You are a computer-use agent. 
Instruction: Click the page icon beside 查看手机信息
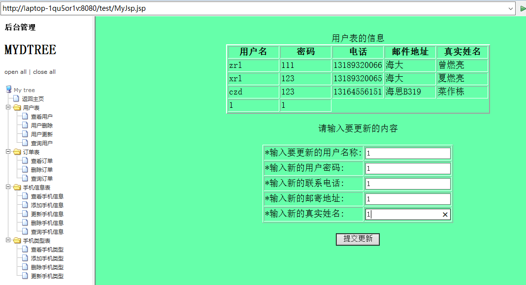click(25, 196)
